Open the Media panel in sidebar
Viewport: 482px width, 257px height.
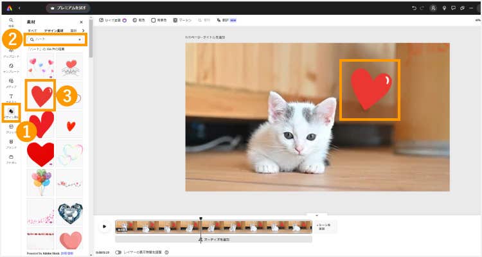(11, 83)
